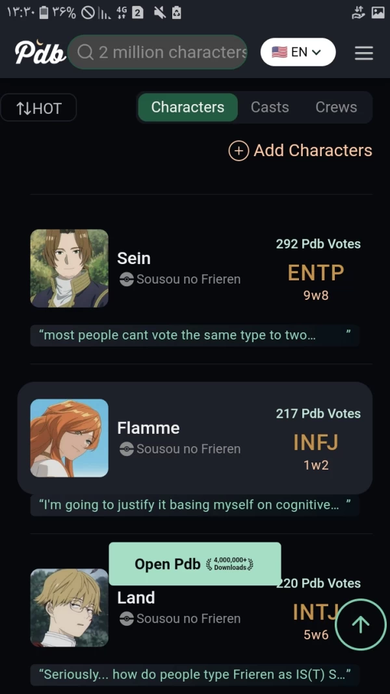Open the hamburger menu
Image resolution: width=390 pixels, height=694 pixels.
tap(364, 53)
